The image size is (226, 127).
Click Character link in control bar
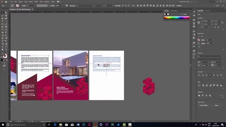[x=72, y=6]
